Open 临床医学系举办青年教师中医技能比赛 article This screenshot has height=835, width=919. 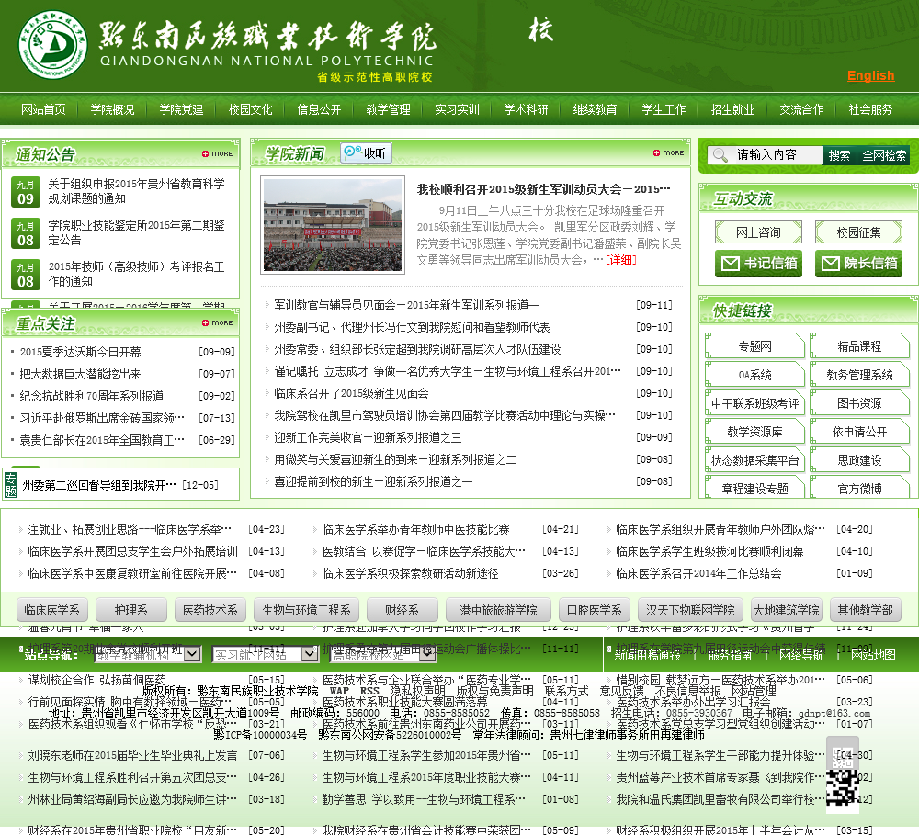pos(415,530)
